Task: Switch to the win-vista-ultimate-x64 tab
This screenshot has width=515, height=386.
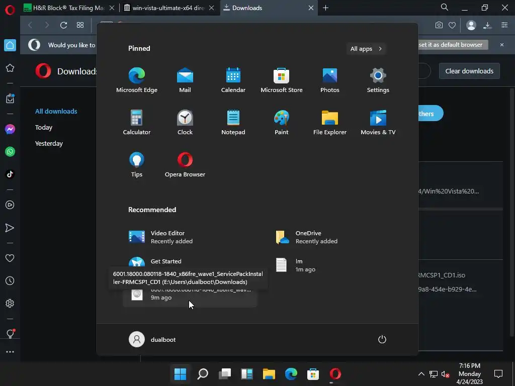Action: (169, 8)
